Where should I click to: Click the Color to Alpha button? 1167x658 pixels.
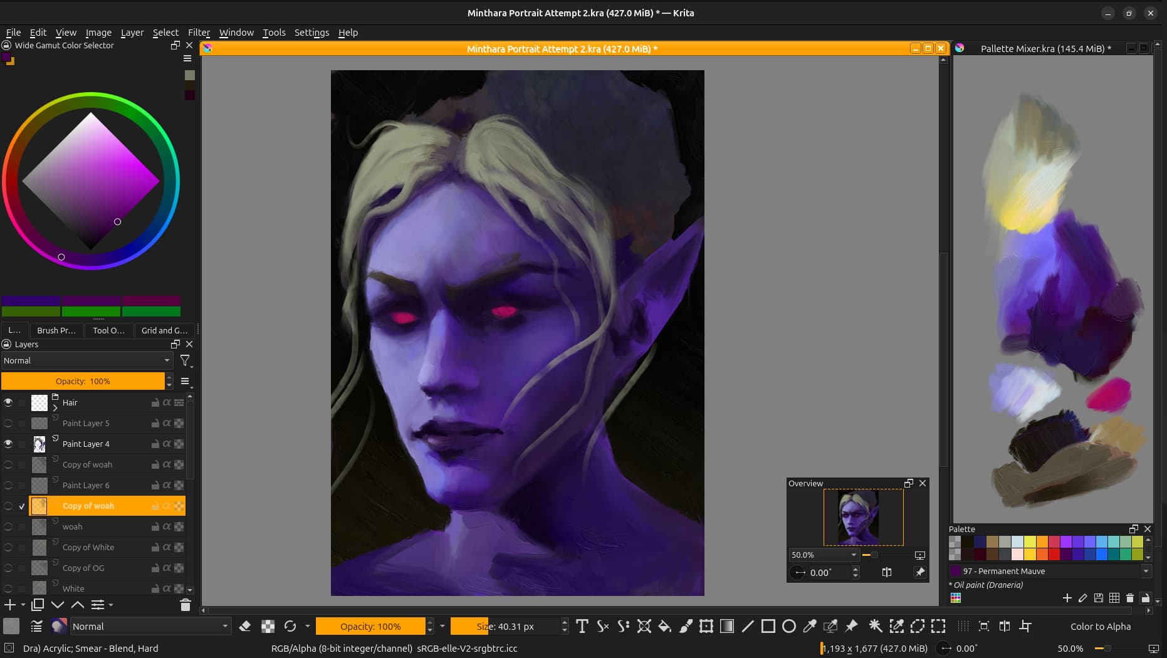coord(1100,626)
